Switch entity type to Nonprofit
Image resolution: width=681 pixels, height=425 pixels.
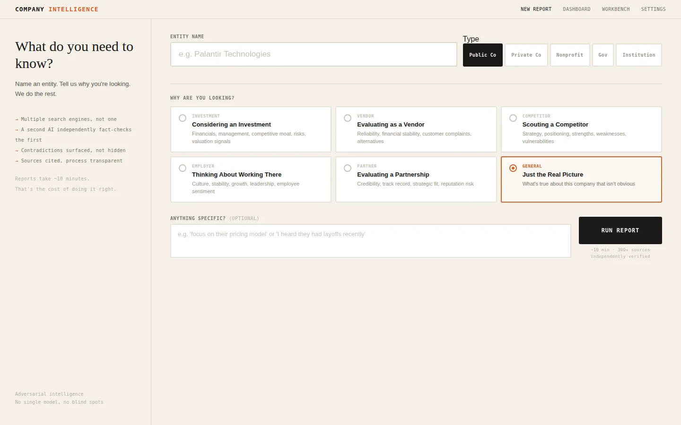coord(569,55)
